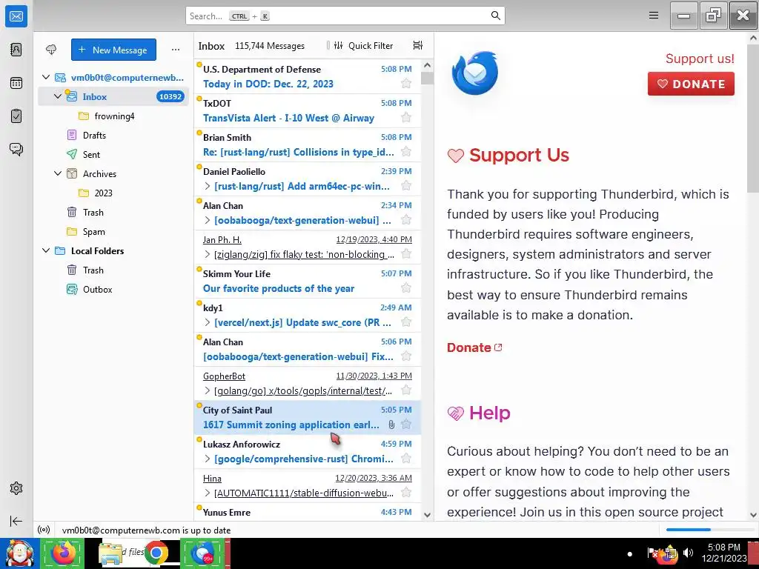Click the online status icon in status bar
759x569 pixels.
point(44,530)
